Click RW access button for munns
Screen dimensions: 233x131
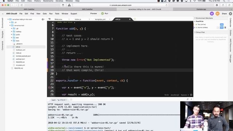coord(222,28)
